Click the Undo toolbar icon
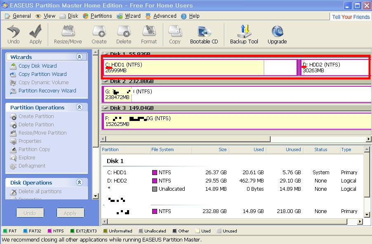372x244 pixels. coord(14,32)
